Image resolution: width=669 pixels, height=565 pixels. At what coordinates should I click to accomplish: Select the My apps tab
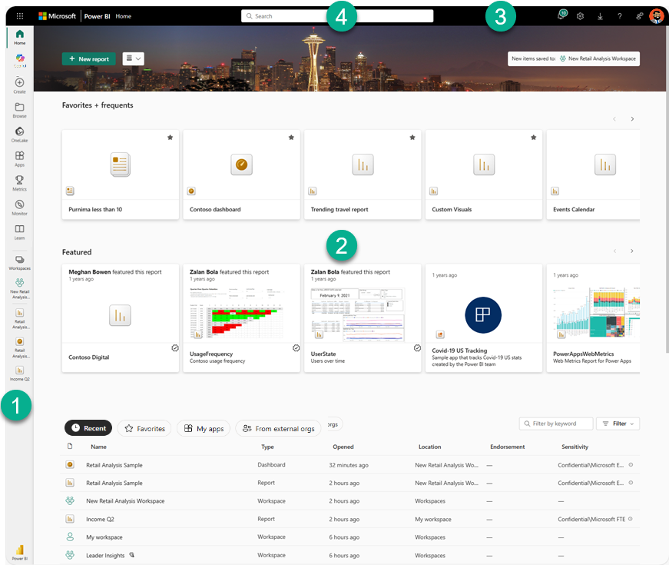pyautogui.click(x=204, y=428)
